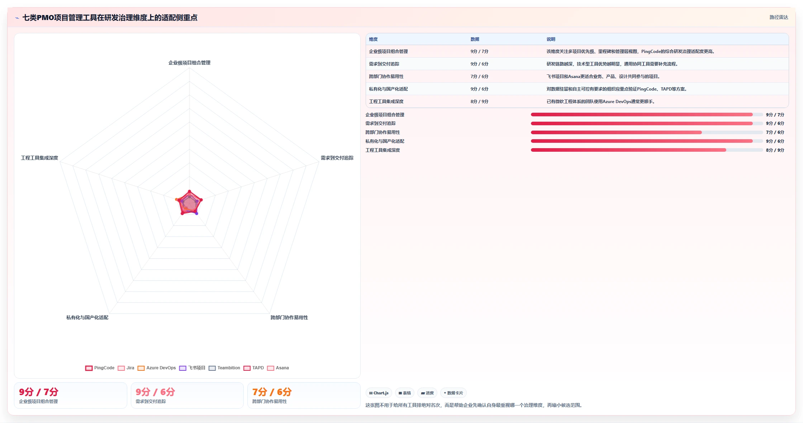The width and height of the screenshot is (803, 423).
Task: Click the radar axis label 企业级项目组合管理
Action: tap(189, 63)
